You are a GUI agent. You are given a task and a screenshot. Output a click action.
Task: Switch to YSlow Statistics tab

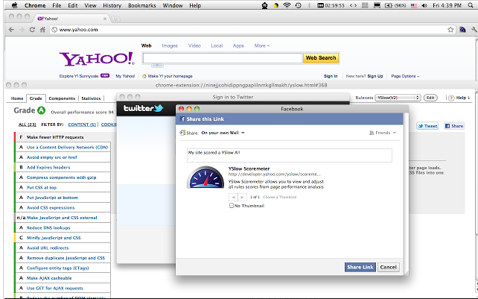point(91,98)
